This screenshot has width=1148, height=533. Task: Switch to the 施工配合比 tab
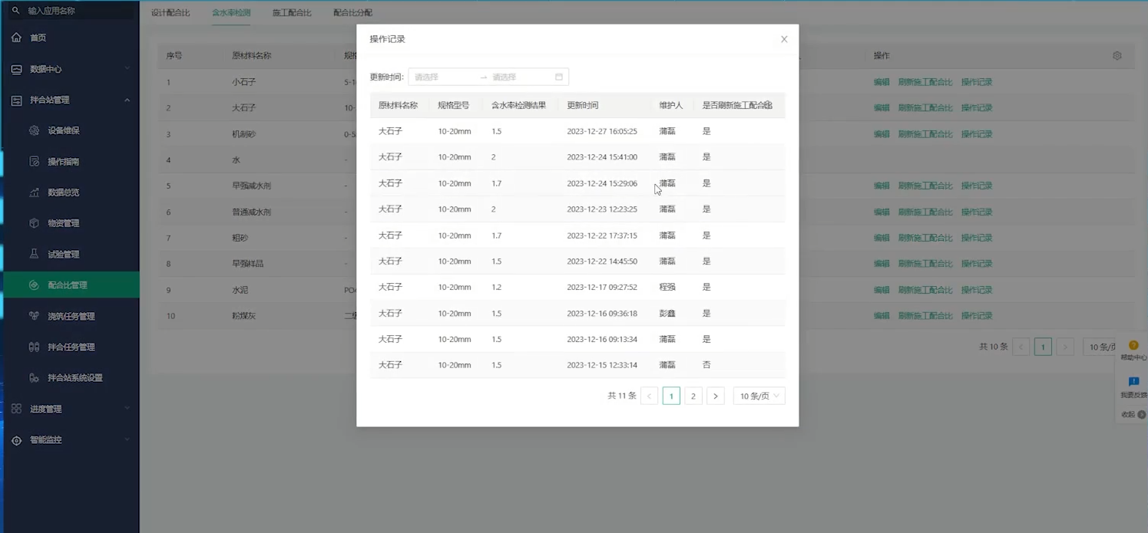coord(292,13)
